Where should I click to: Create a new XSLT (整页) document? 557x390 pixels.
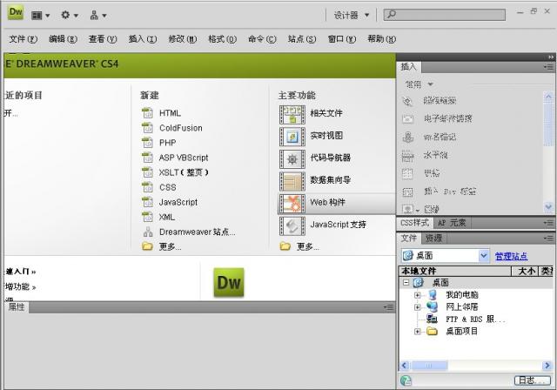(175, 172)
